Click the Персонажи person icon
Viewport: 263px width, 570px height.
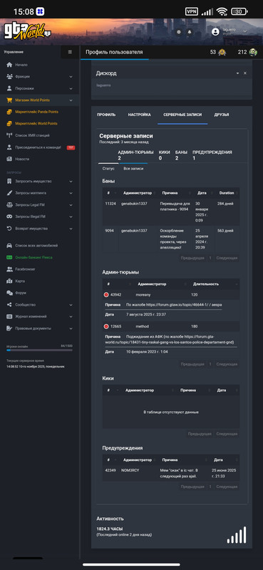point(9,88)
